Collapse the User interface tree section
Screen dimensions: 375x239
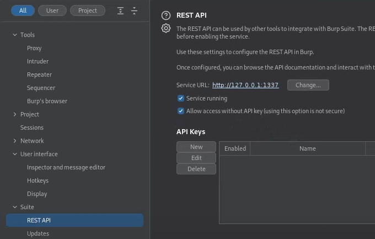tap(15, 154)
